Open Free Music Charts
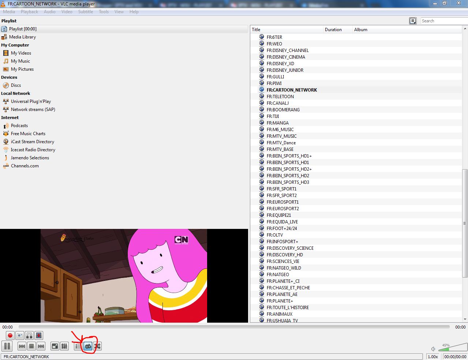The height and width of the screenshot is (360, 468). [x=28, y=134]
